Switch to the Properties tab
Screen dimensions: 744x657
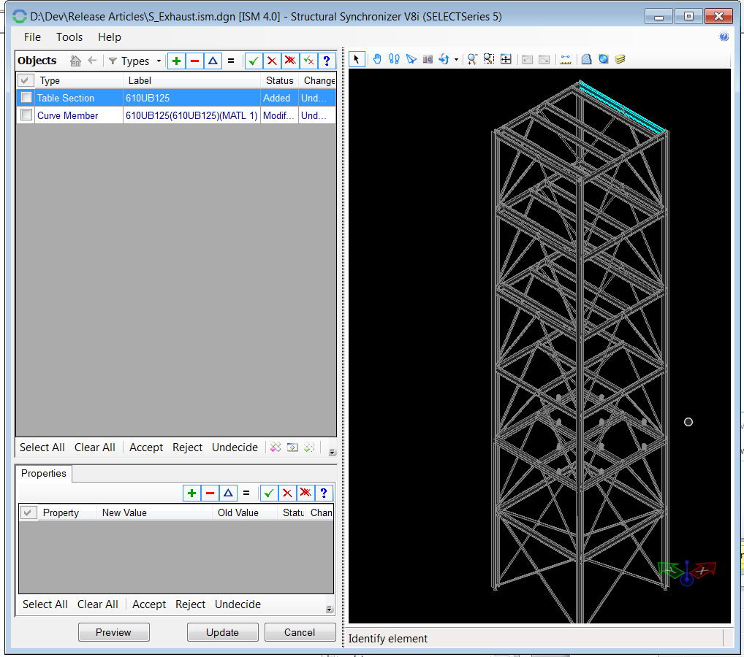43,474
